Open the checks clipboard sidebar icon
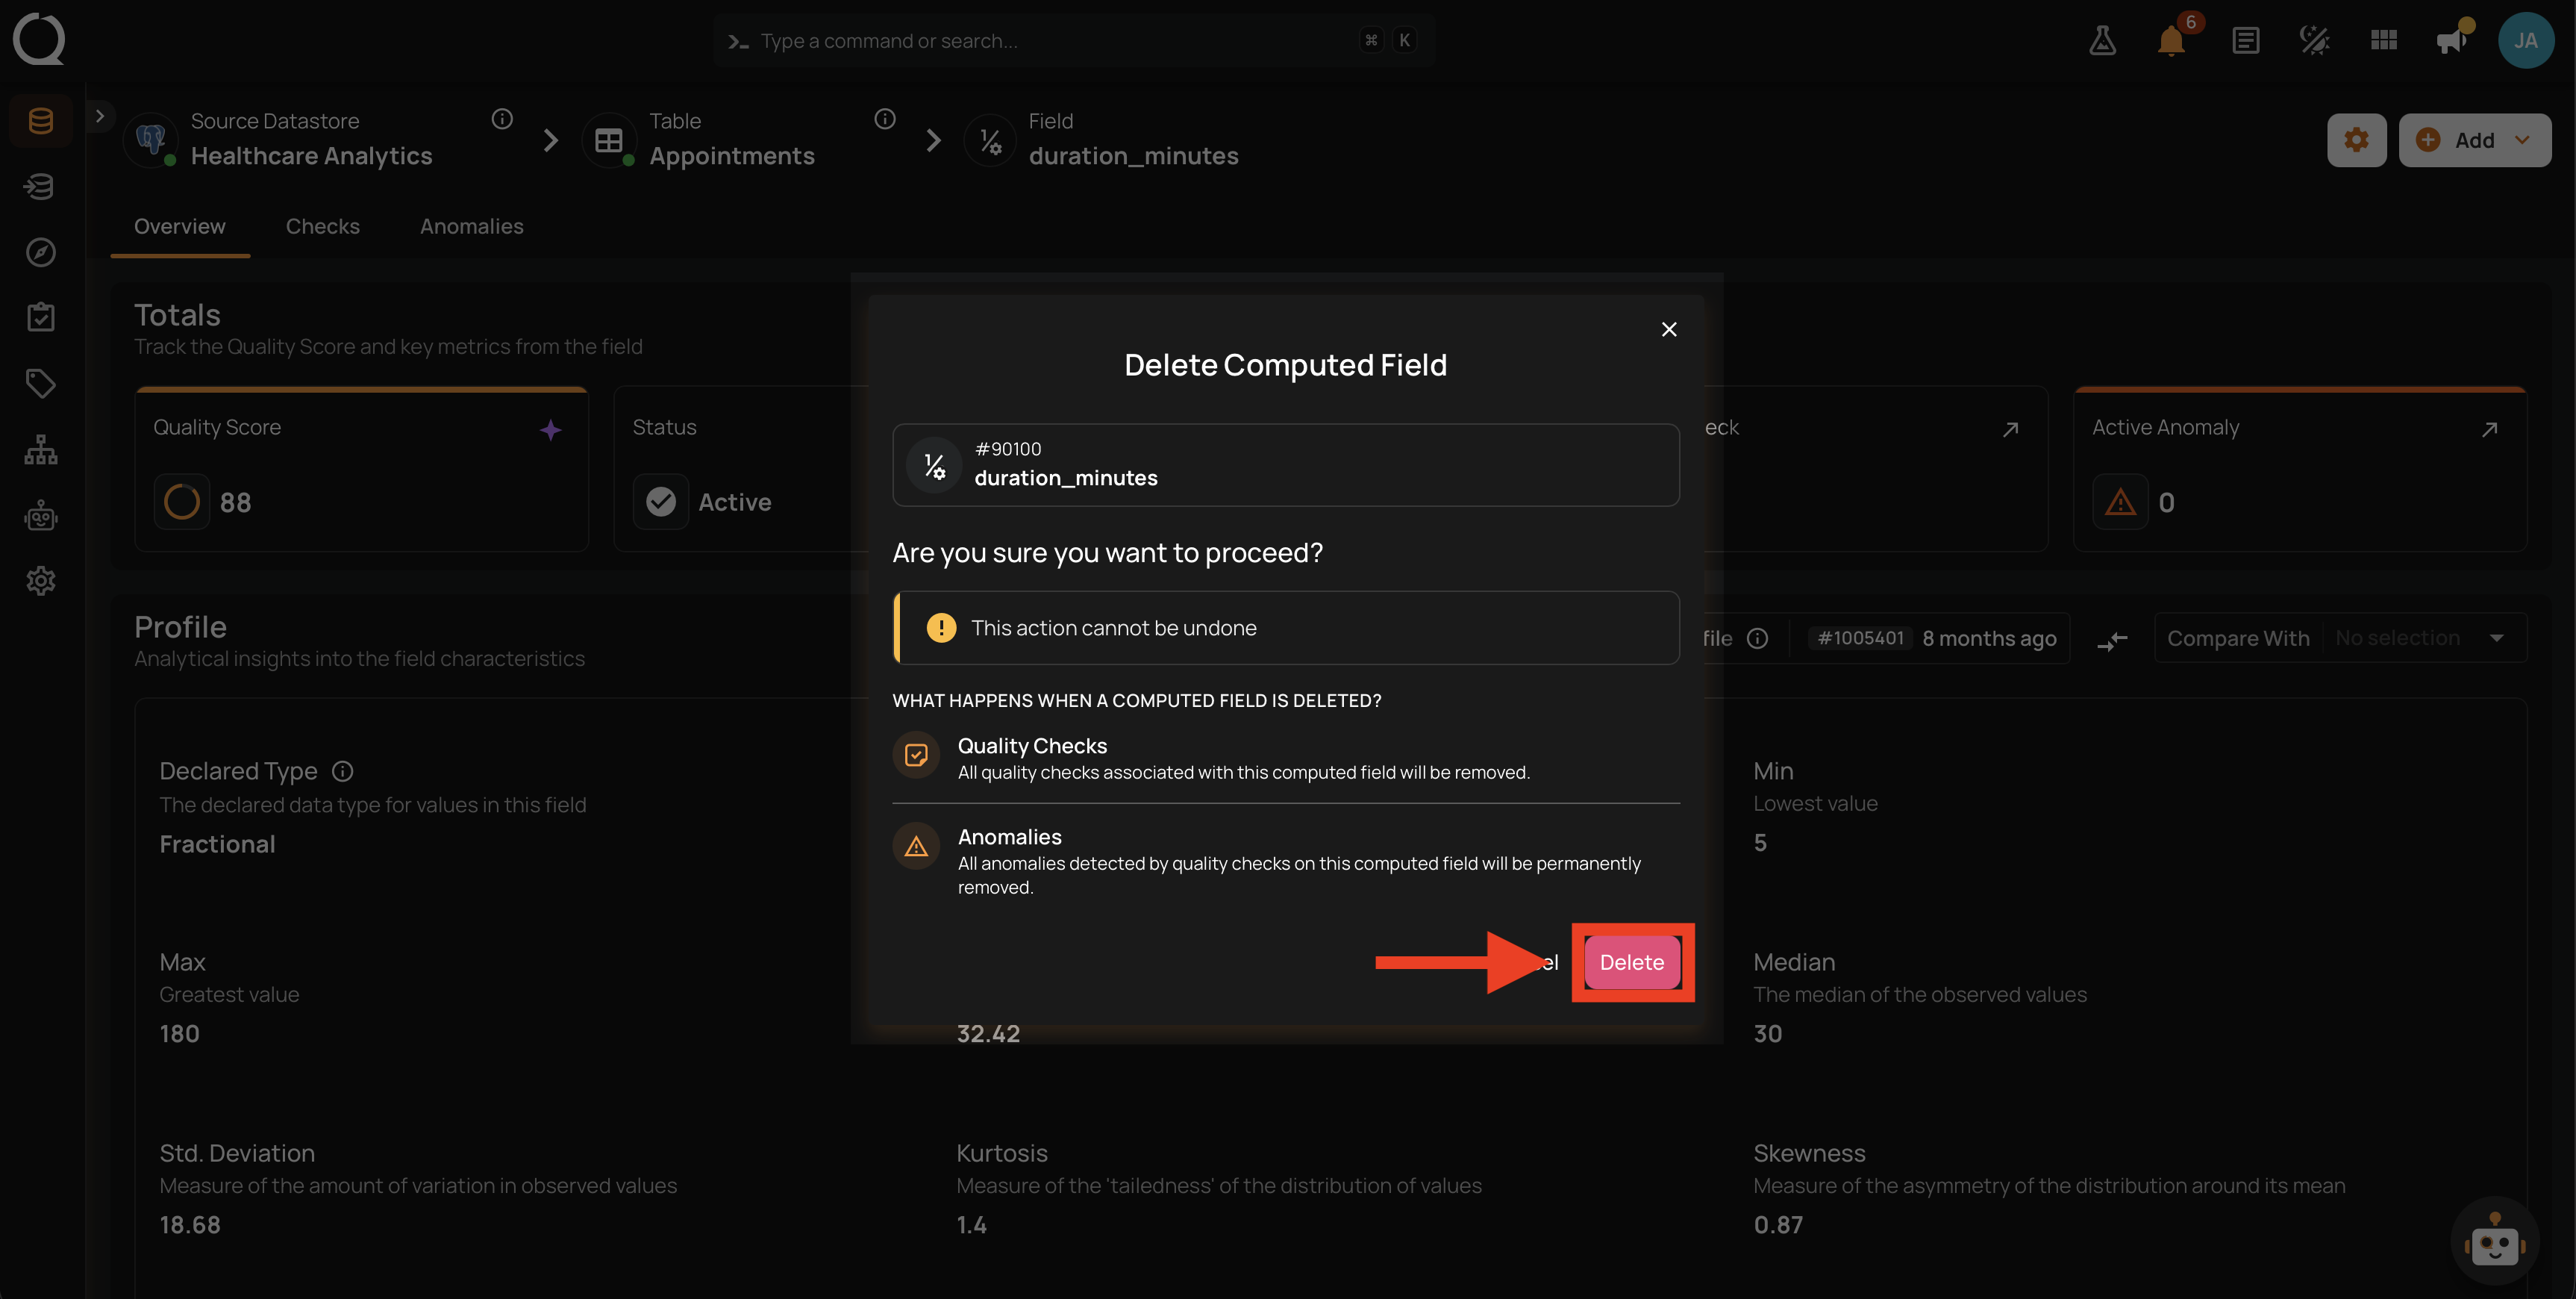Image resolution: width=2576 pixels, height=1299 pixels. click(41, 317)
